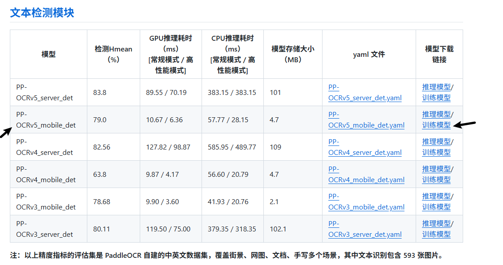503x265 pixels.
Task: Download PP-OCRv3_server_det inference model (推理模型)
Action: [x=436, y=223]
